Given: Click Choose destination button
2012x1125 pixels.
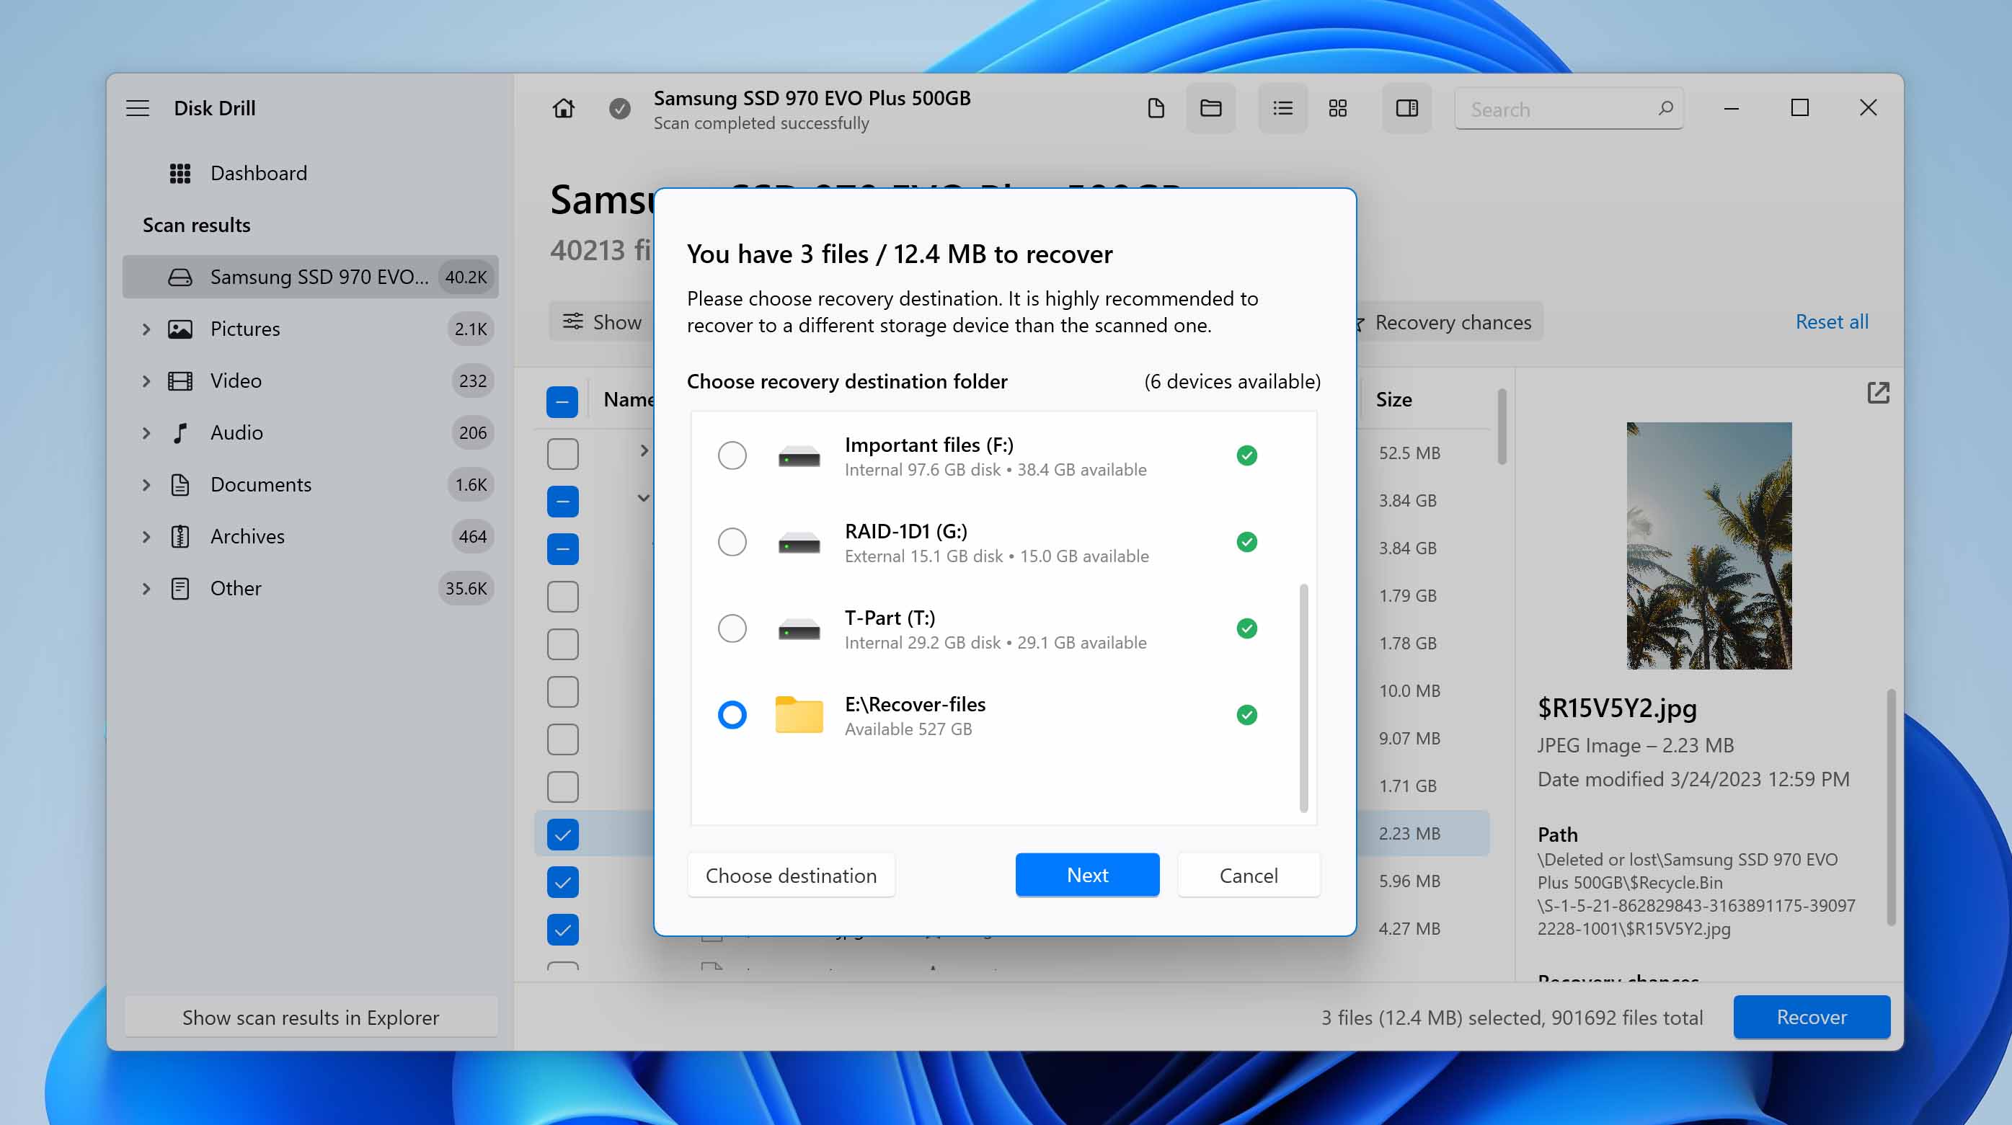Looking at the screenshot, I should pyautogui.click(x=790, y=873).
